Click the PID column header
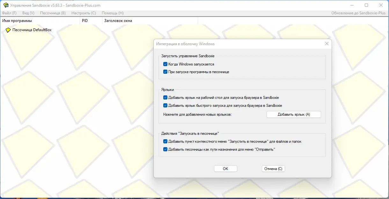Image resolution: width=389 pixels, height=199 pixels. point(91,21)
